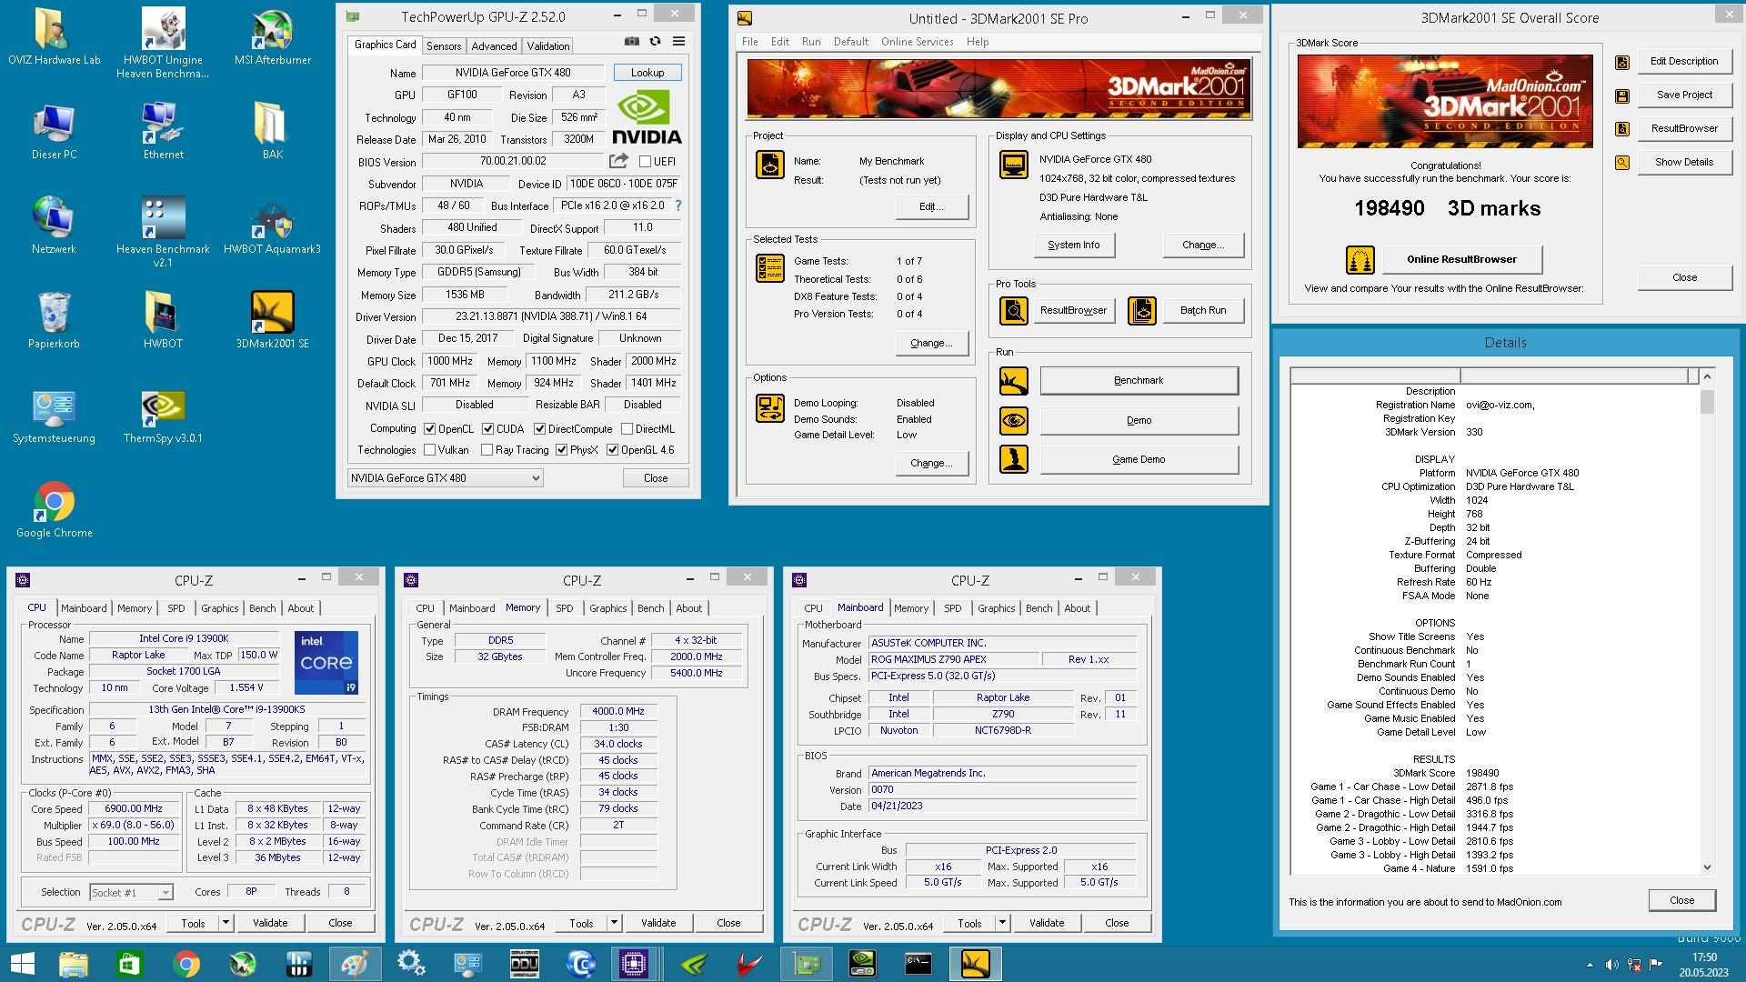Click the Project icon in 3DMark2001
This screenshot has width=1746, height=982.
770,165
